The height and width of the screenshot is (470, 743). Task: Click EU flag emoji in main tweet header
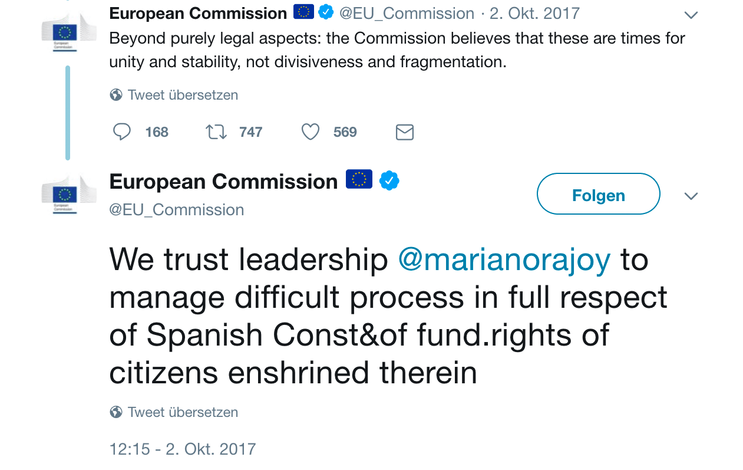click(359, 179)
